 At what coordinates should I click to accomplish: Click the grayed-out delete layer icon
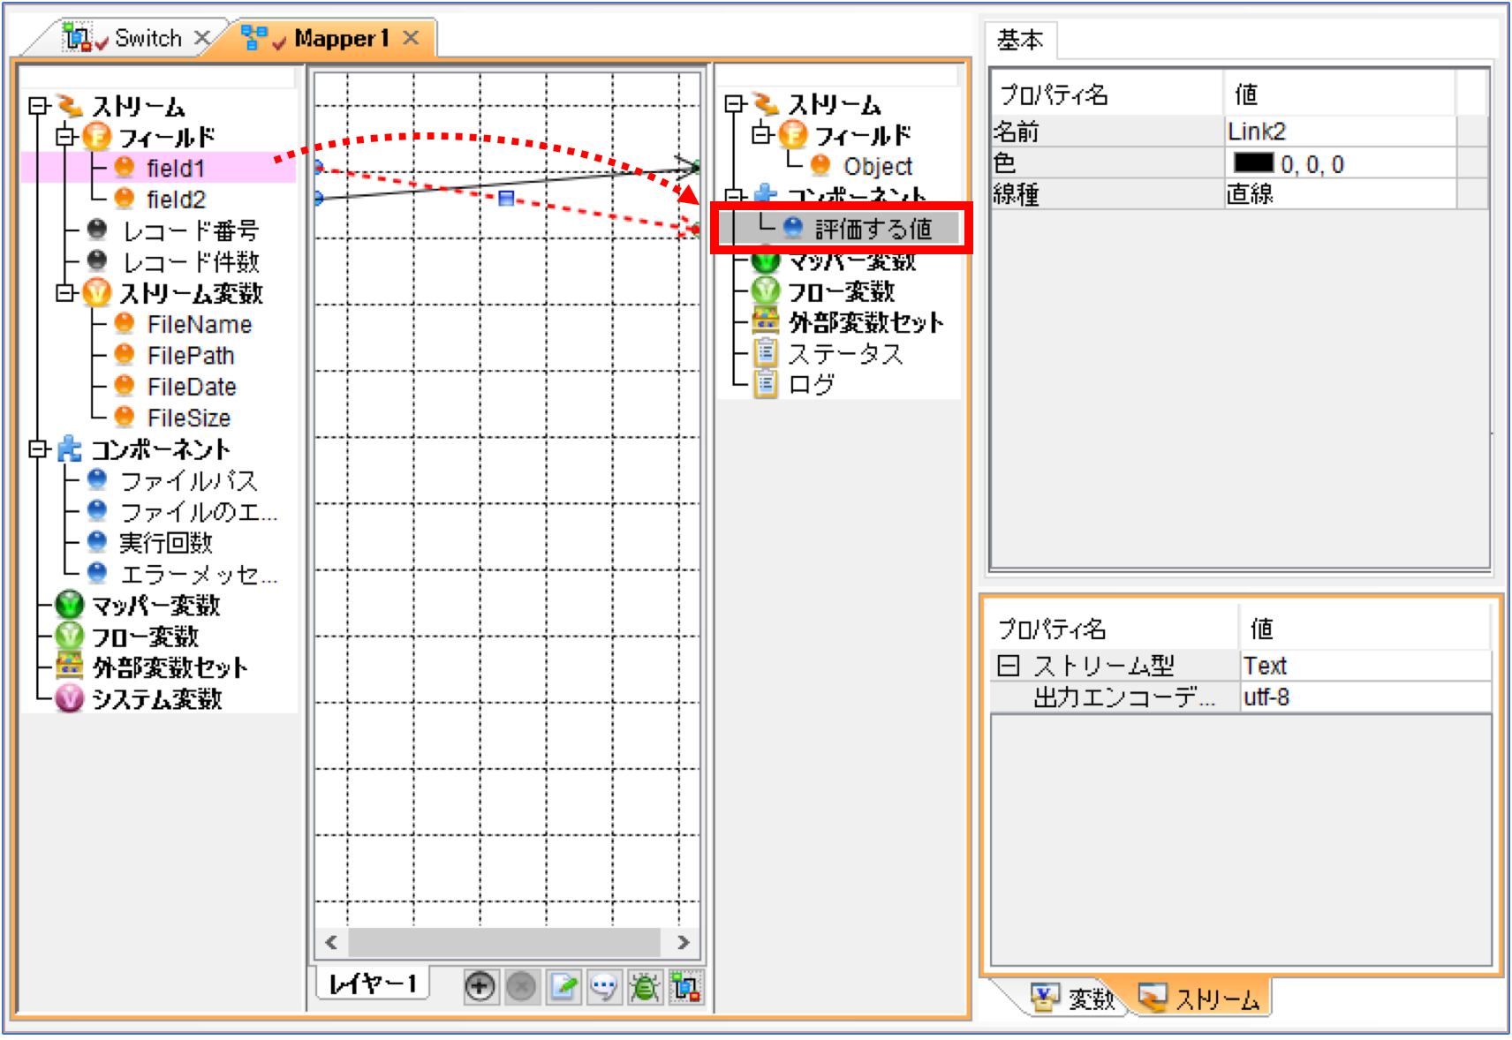click(521, 986)
